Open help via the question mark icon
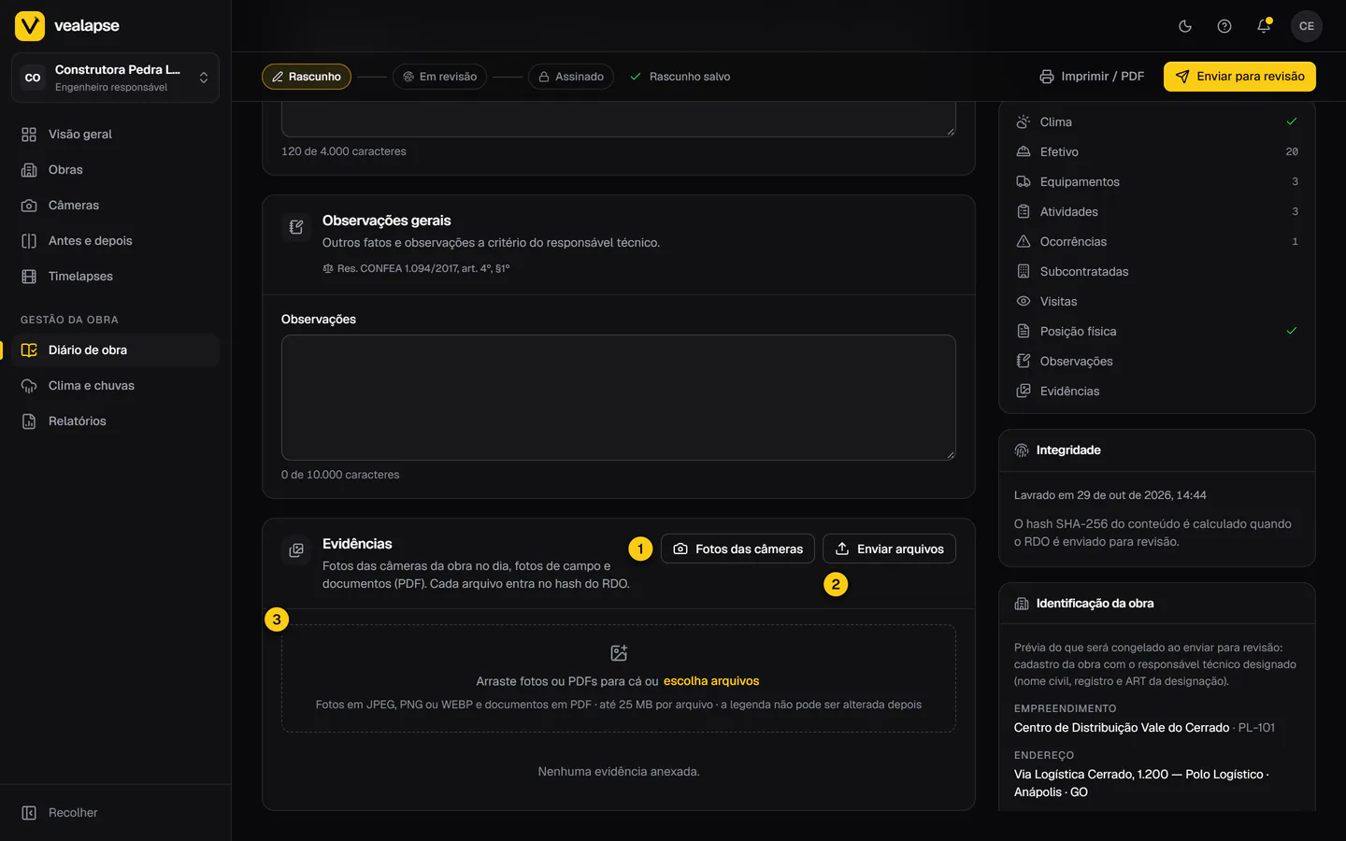 (x=1224, y=26)
